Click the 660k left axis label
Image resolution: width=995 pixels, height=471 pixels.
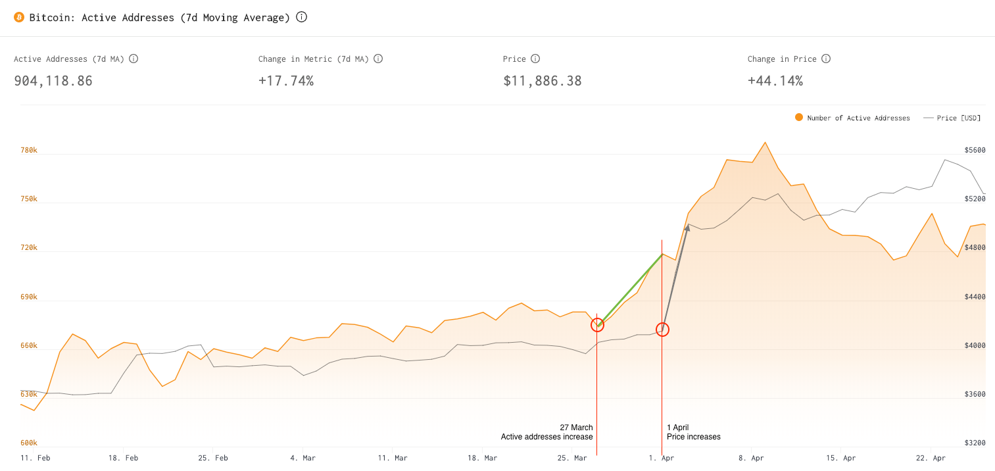coord(29,346)
